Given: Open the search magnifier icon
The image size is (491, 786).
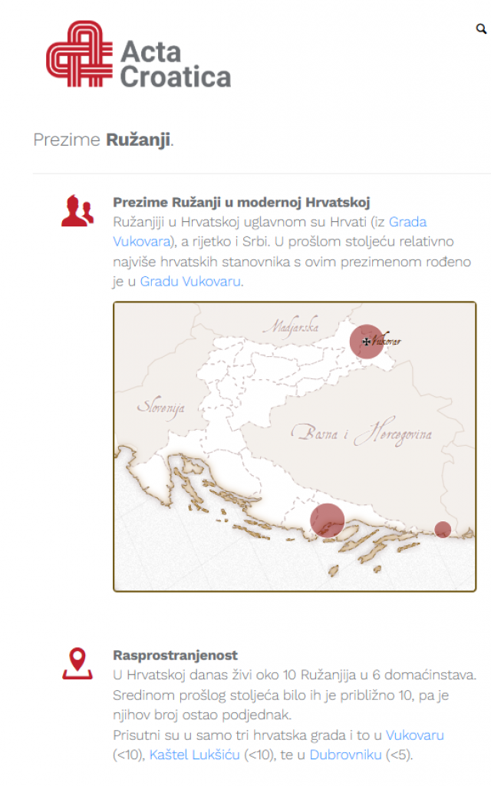Looking at the screenshot, I should point(481,29).
